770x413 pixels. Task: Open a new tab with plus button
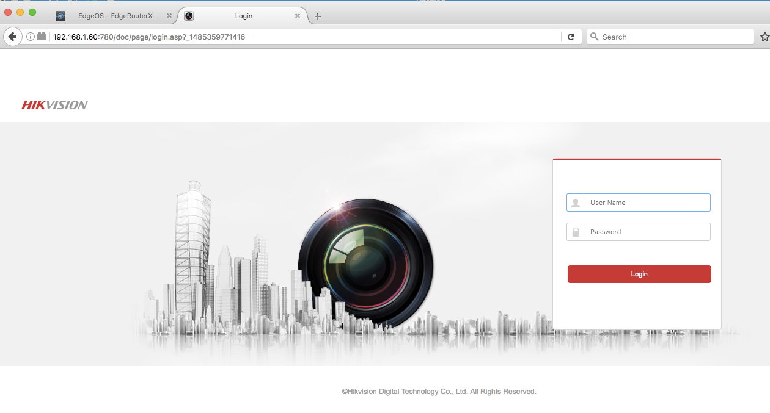tap(317, 16)
